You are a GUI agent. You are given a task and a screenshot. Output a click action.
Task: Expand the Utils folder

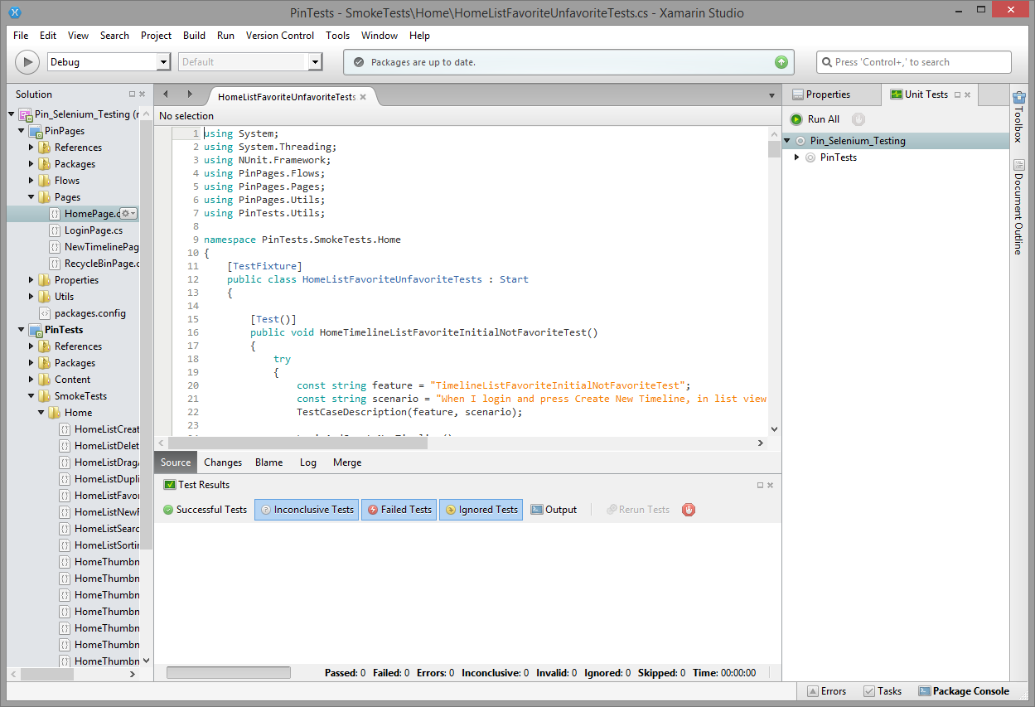[31, 297]
